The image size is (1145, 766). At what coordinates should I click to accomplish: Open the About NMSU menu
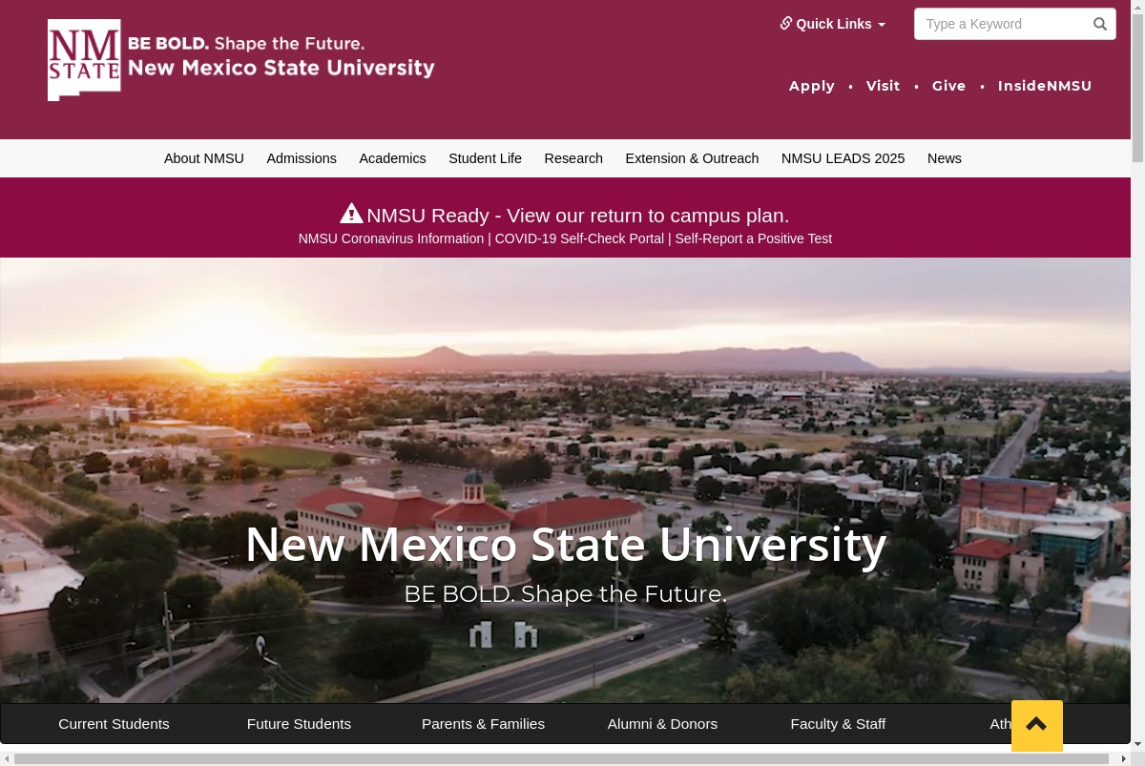(204, 158)
